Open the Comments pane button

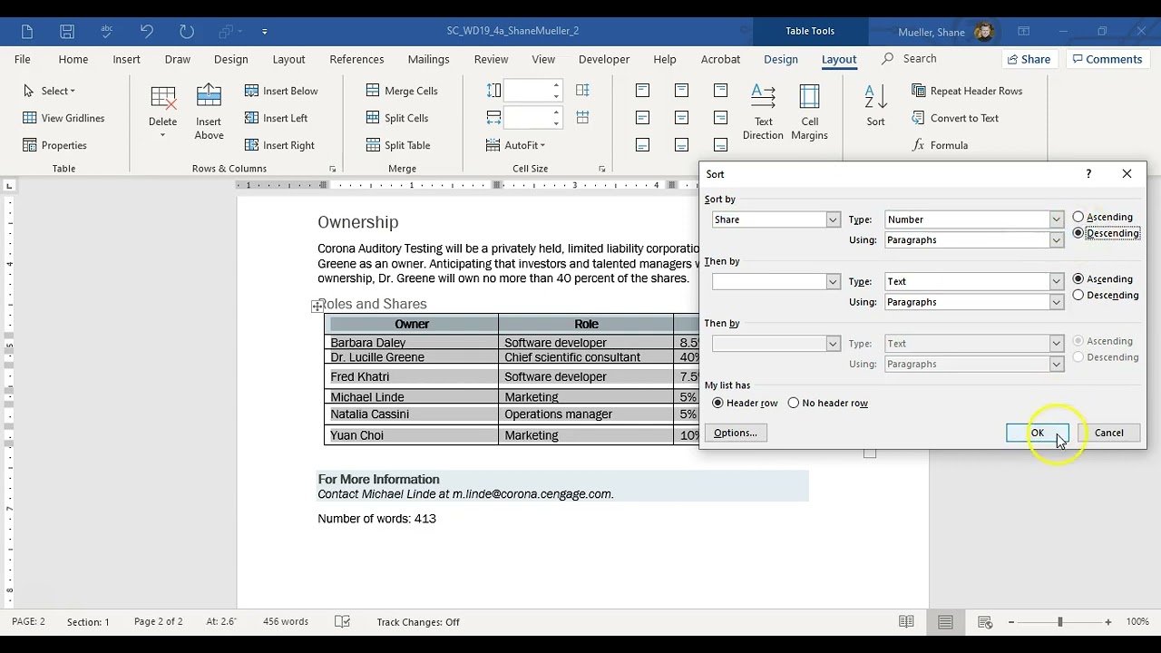(1107, 59)
